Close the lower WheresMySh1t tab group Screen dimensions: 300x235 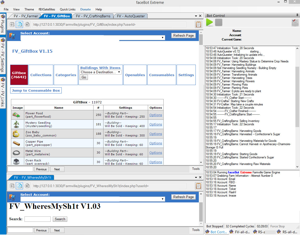coord(200,177)
